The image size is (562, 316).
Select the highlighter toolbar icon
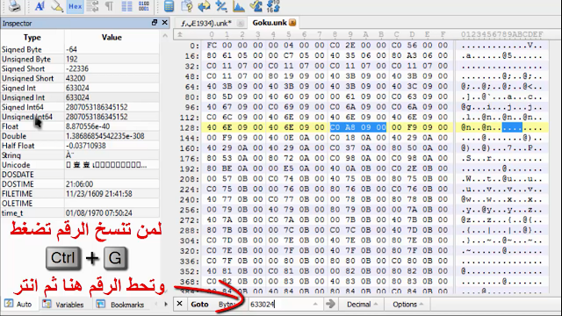[57, 6]
